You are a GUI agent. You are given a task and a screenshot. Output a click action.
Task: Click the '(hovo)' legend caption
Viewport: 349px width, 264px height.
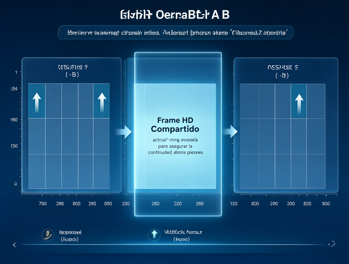tap(182, 239)
